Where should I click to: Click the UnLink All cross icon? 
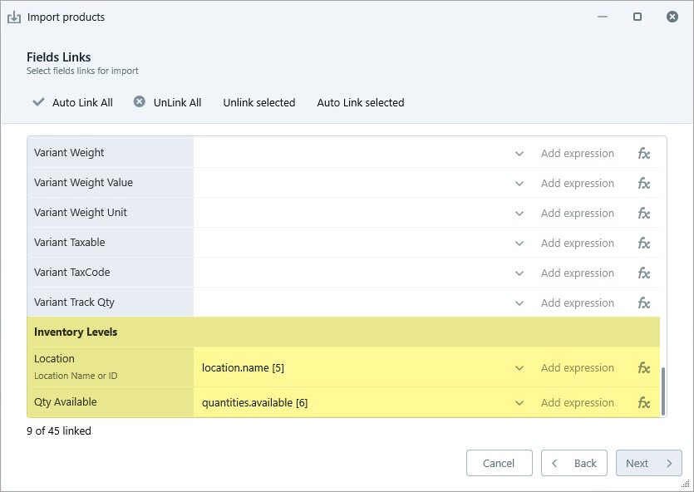point(140,101)
